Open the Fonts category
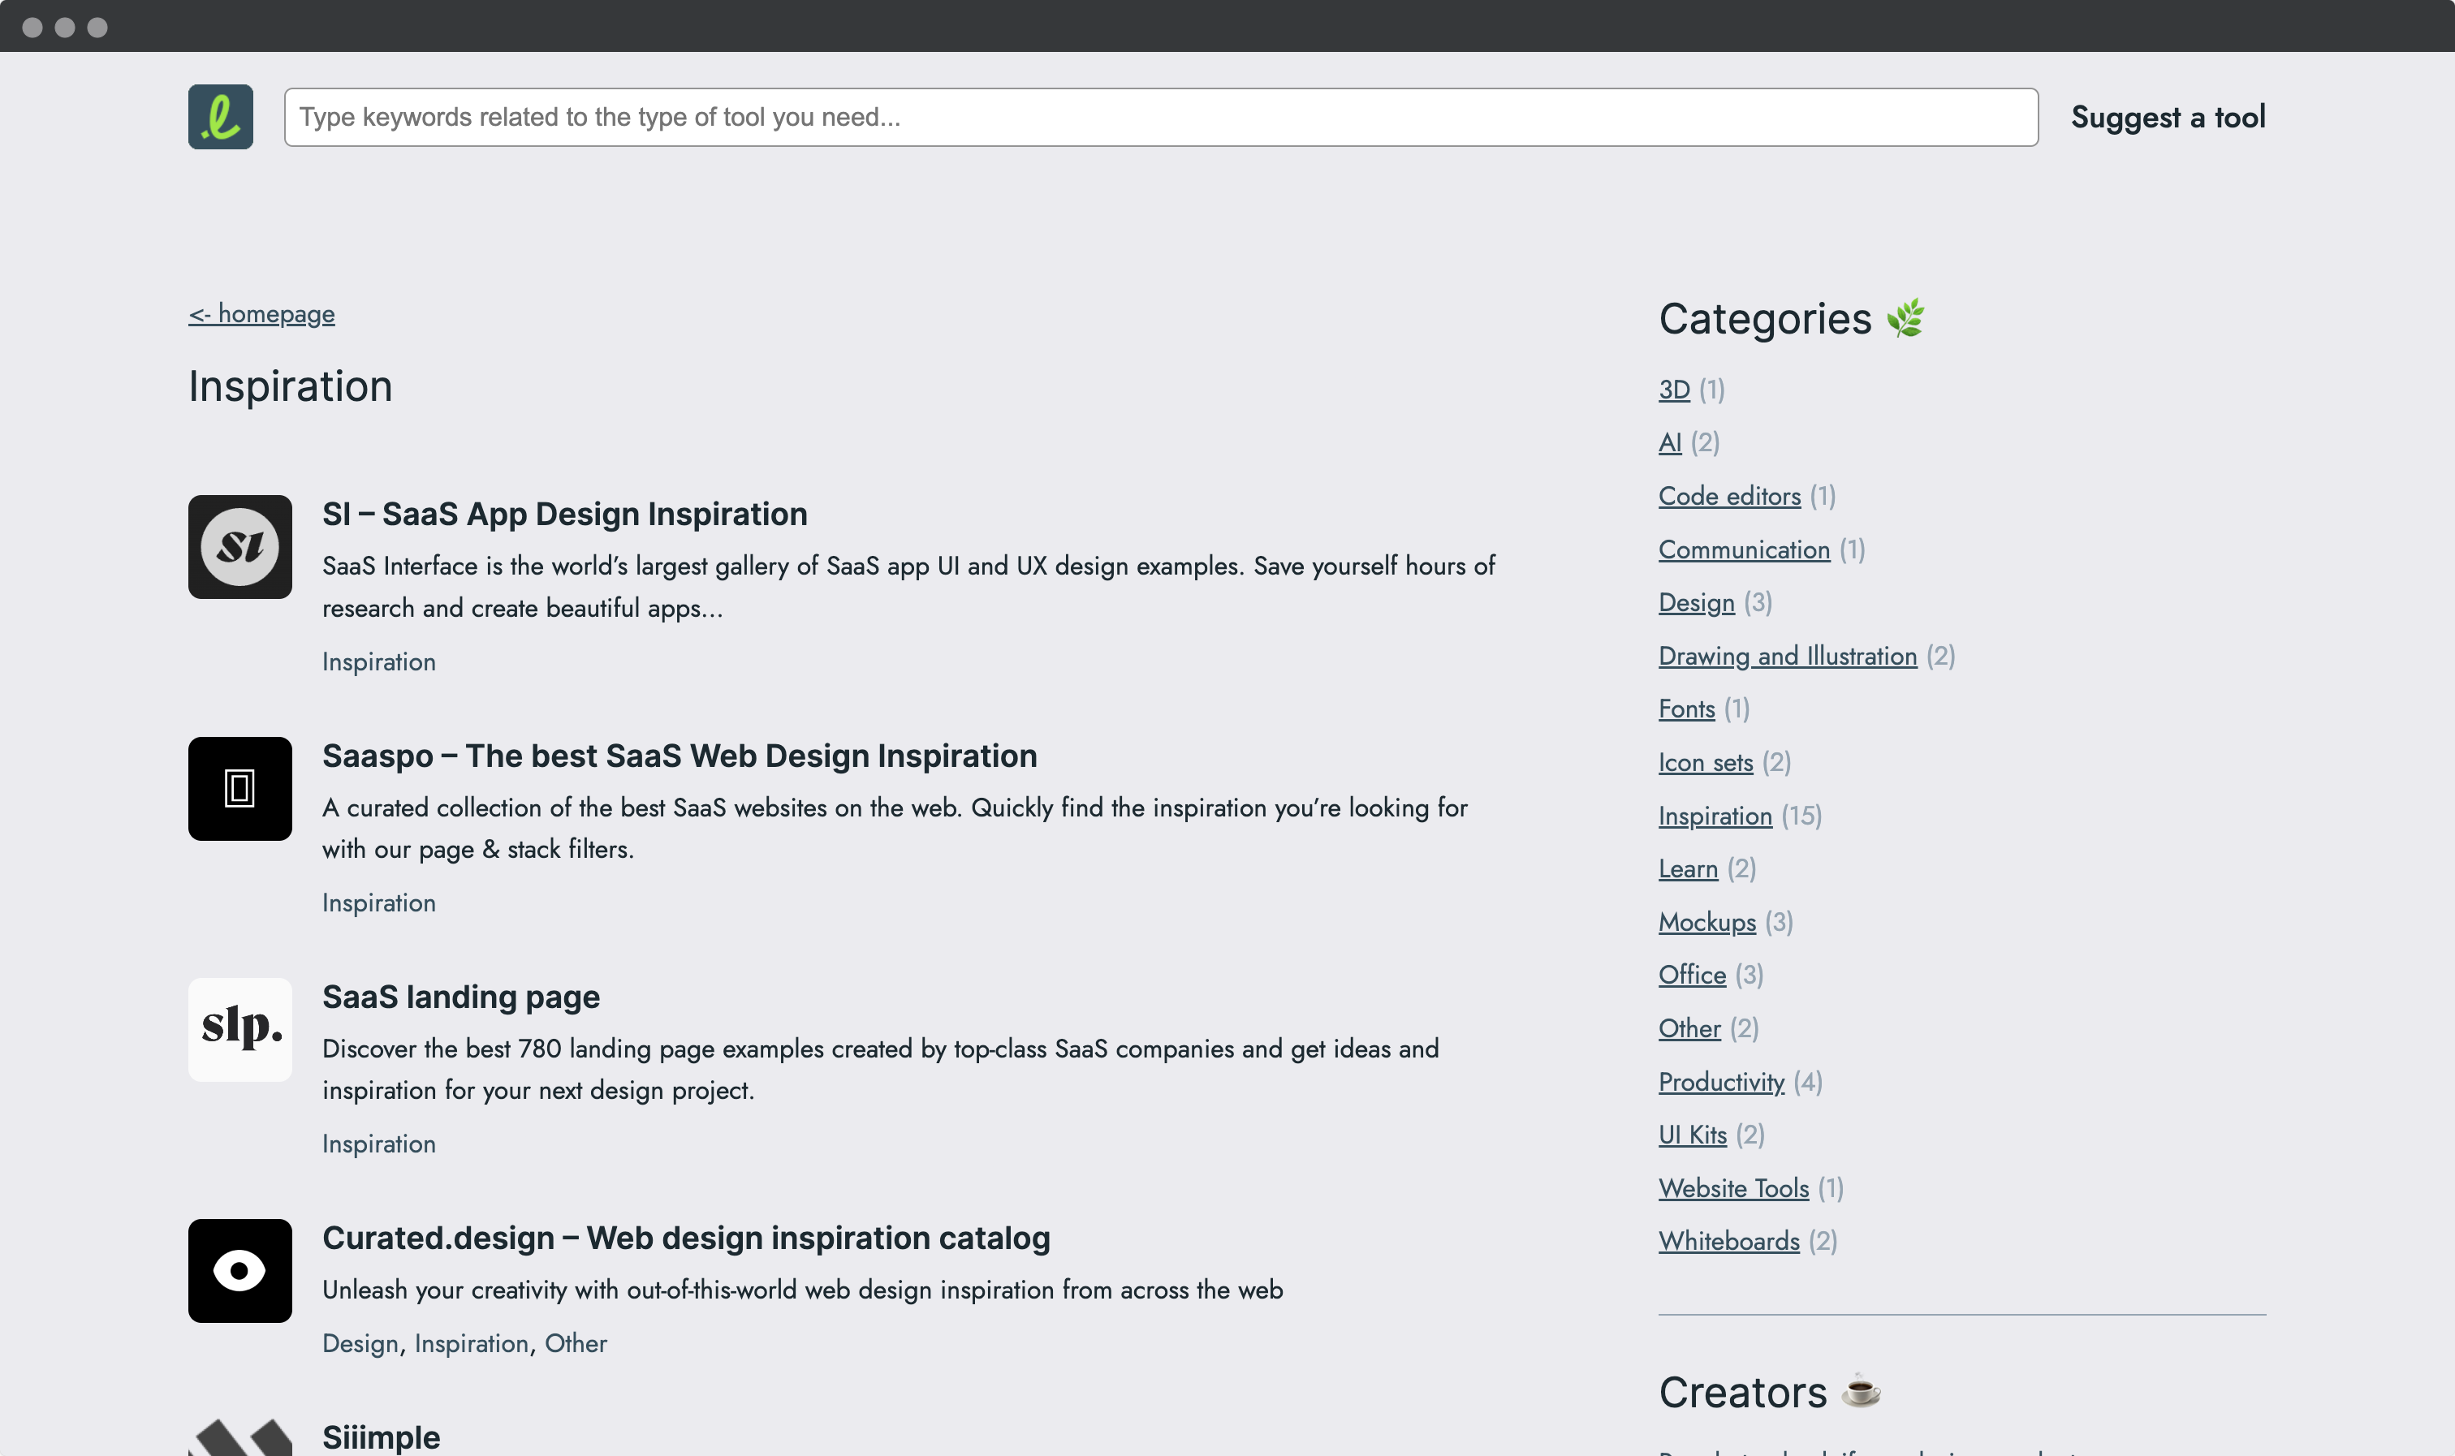The width and height of the screenshot is (2455, 1456). (x=1687, y=709)
